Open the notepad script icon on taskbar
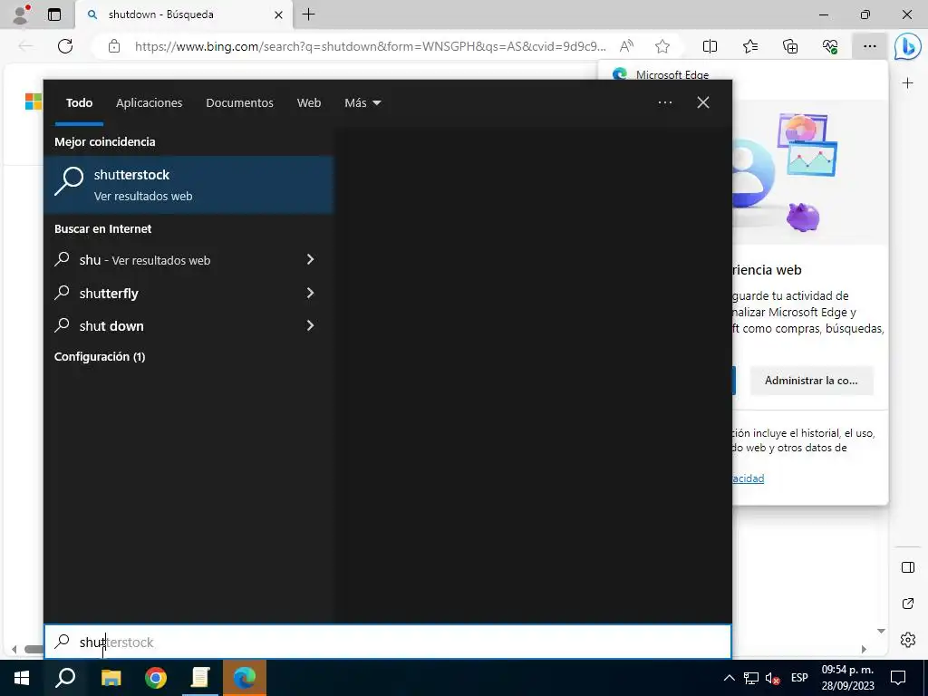The width and height of the screenshot is (928, 696). (x=200, y=678)
